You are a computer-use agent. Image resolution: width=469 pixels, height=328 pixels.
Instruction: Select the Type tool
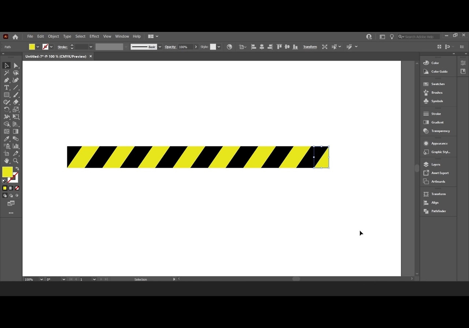tap(7, 88)
